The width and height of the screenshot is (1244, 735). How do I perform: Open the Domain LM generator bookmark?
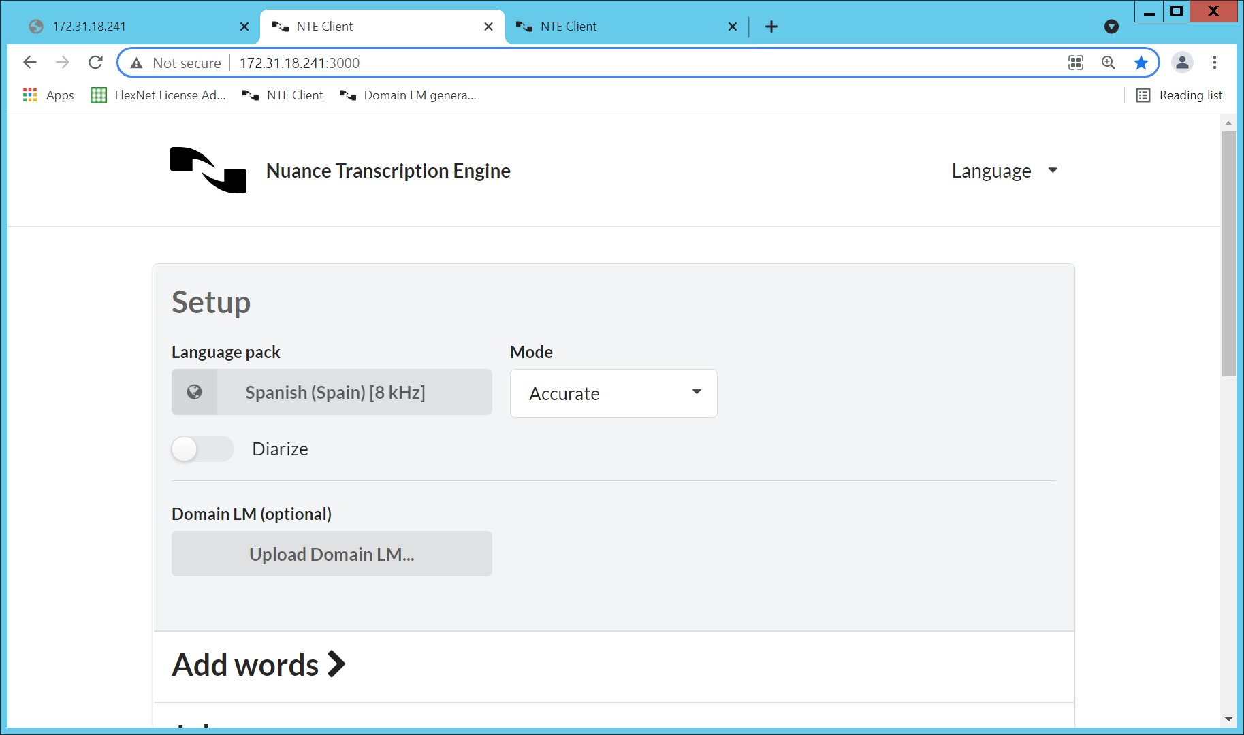click(x=407, y=95)
